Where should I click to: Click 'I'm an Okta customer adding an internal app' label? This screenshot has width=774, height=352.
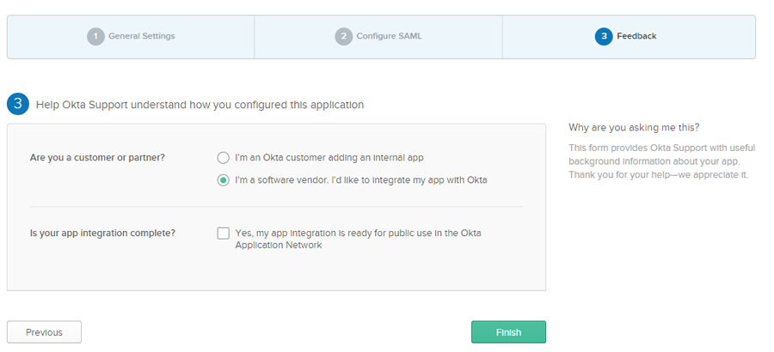(x=329, y=158)
